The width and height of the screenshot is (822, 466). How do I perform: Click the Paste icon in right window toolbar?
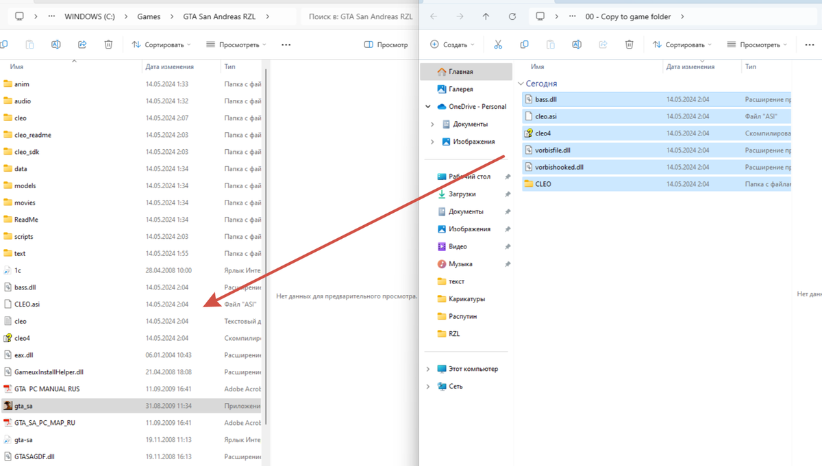(x=550, y=44)
